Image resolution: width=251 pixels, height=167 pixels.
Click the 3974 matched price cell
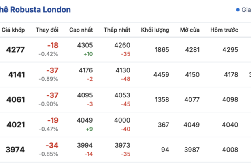(16, 150)
